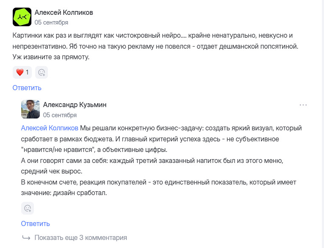Click the arrow icon beside show more comments
324x248 pixels.
pos(26,237)
